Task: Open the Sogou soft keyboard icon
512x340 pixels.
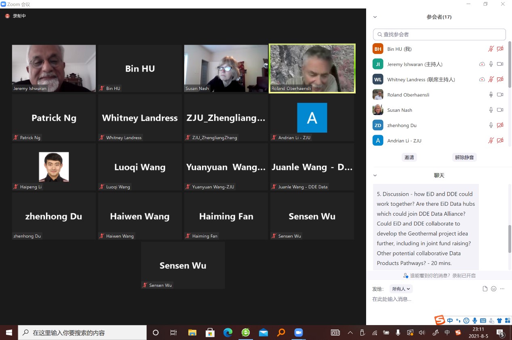Action: [x=483, y=321]
